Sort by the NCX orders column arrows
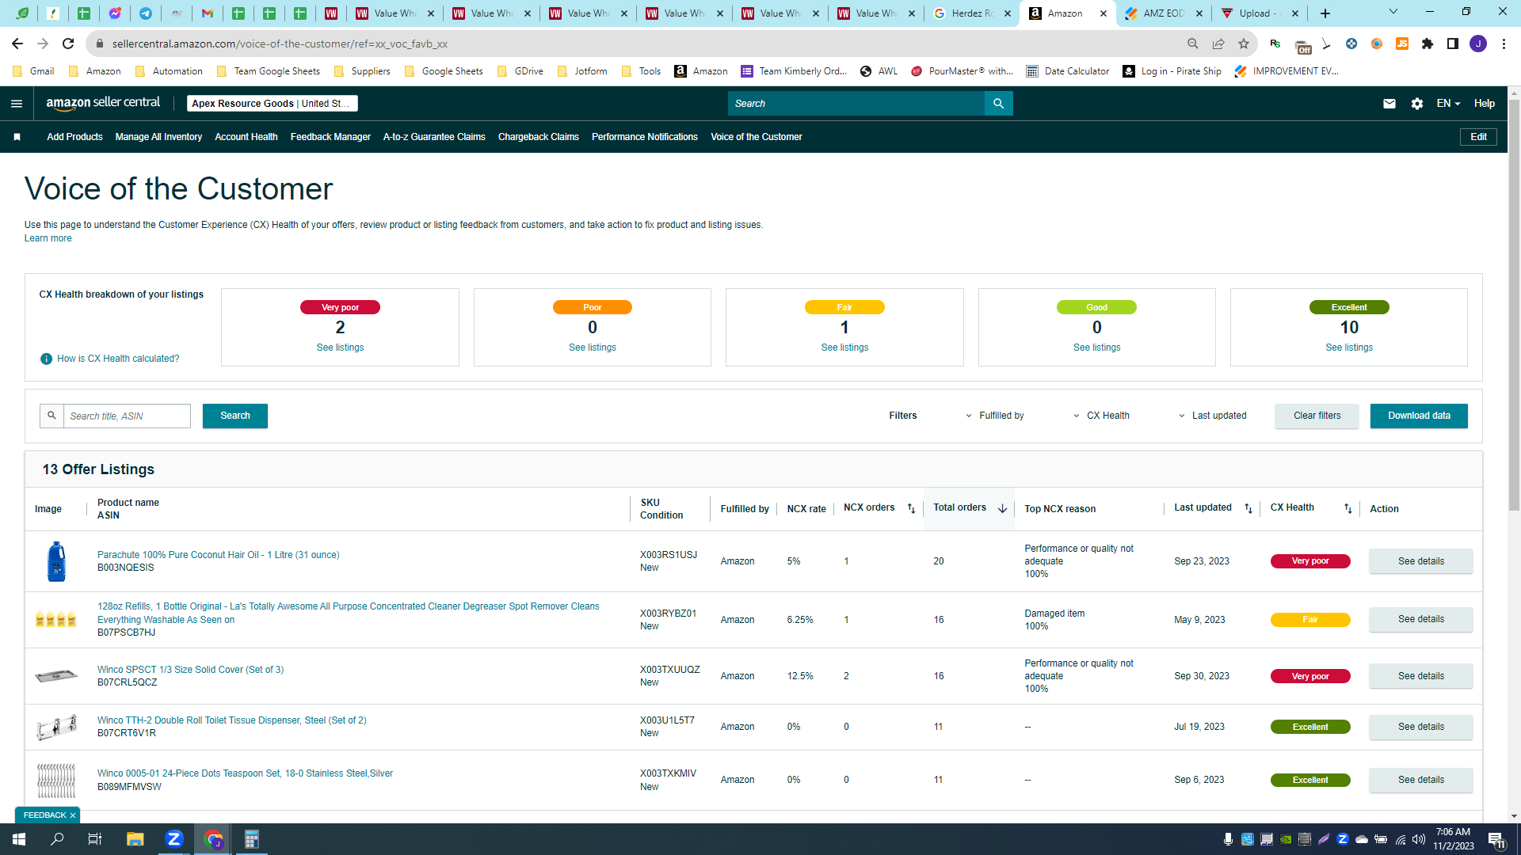 pyautogui.click(x=911, y=508)
